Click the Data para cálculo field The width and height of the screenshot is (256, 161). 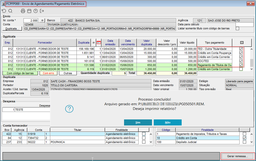click(x=244, y=24)
